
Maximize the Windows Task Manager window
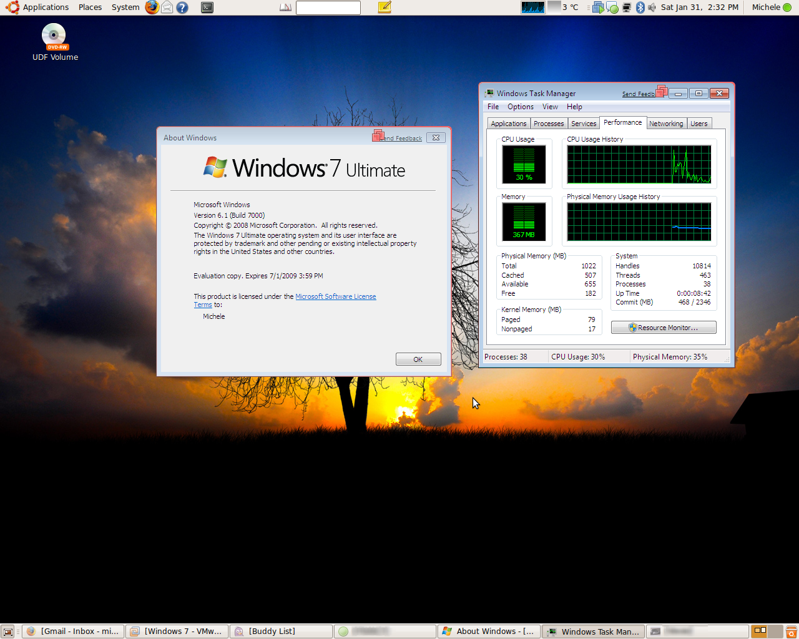pyautogui.click(x=699, y=94)
